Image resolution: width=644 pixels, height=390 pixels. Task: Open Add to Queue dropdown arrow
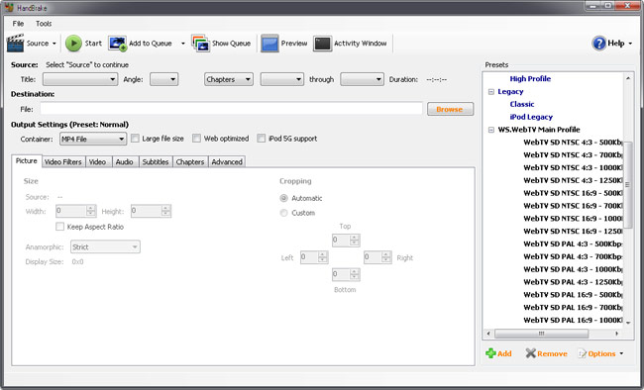coord(183,44)
